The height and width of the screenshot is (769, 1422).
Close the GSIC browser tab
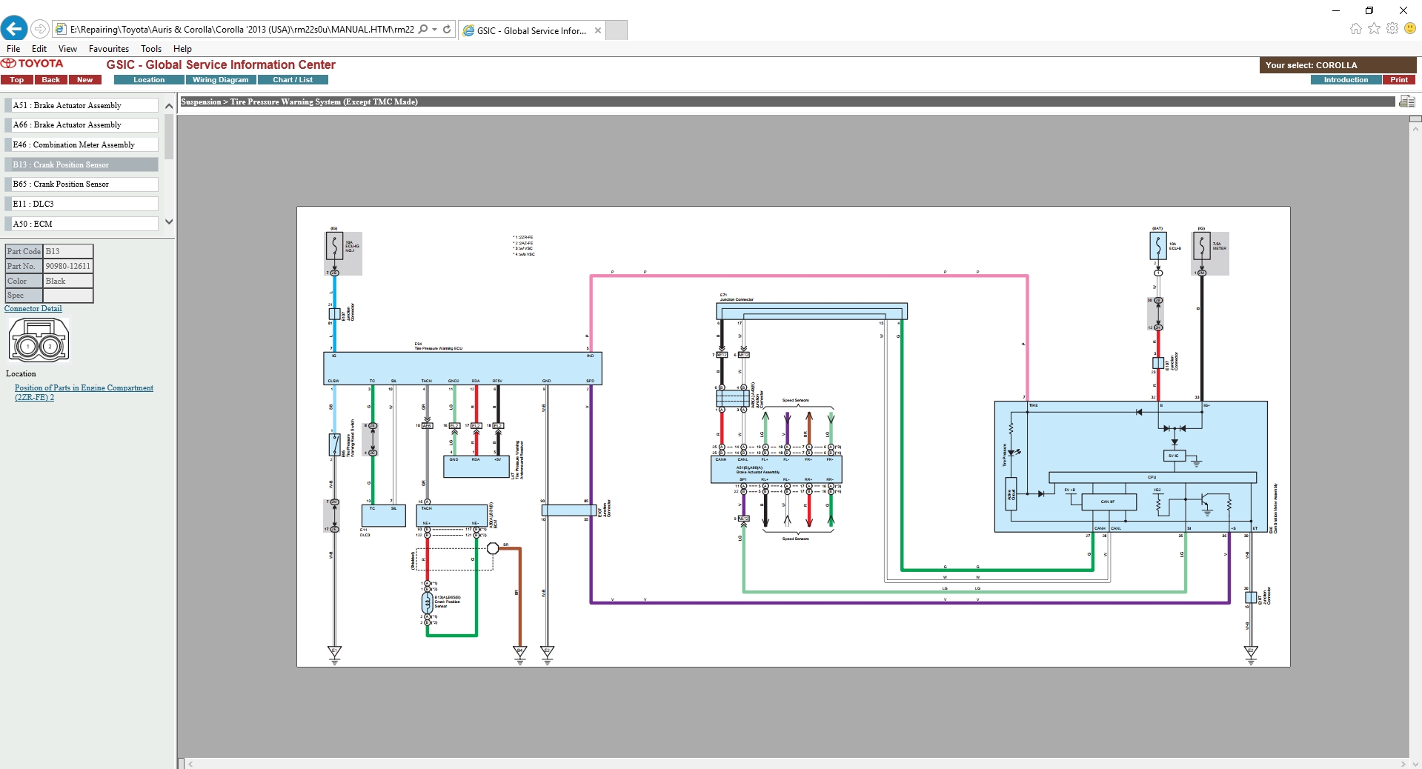[598, 30]
